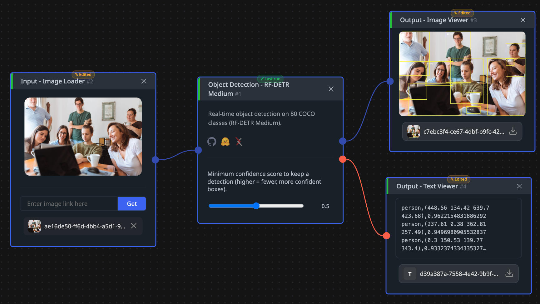Click the 'Real-time object detection on 80 COCO classes' description
The width and height of the screenshot is (540, 304).
[x=261, y=118]
